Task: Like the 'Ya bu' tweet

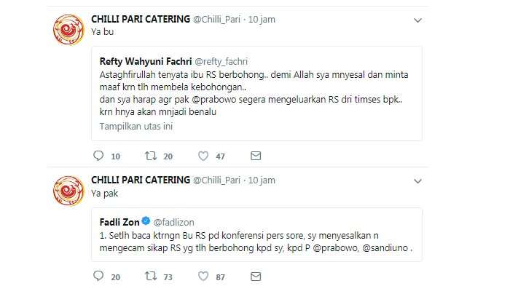Action: click(x=203, y=156)
